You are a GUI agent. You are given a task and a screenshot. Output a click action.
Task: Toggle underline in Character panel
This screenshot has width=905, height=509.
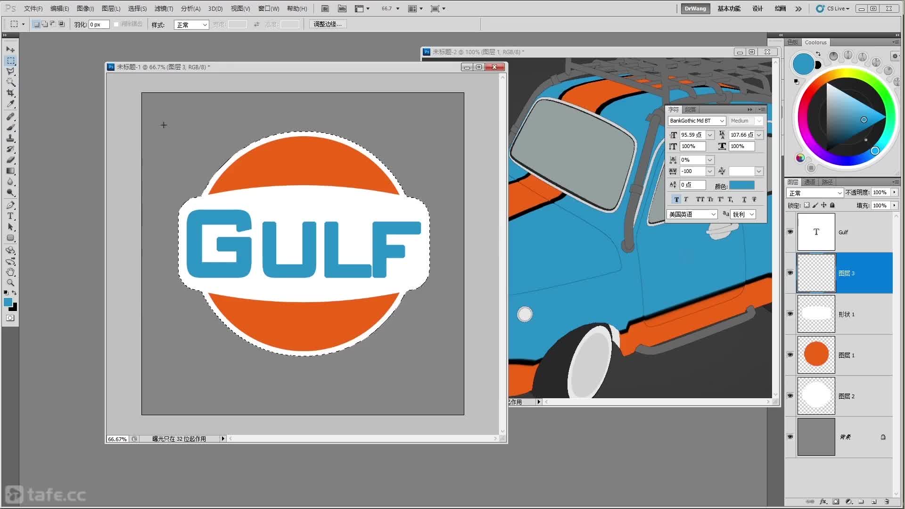coord(744,199)
